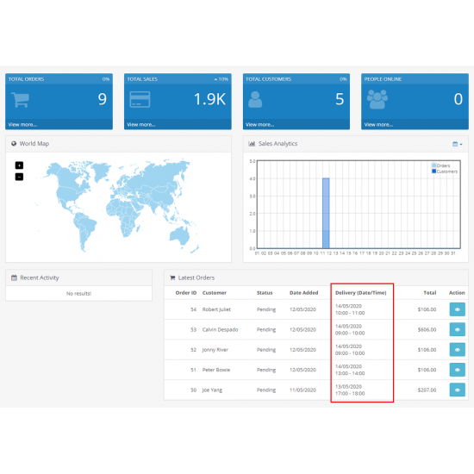Open View more in Total Sales tile

coord(140,125)
